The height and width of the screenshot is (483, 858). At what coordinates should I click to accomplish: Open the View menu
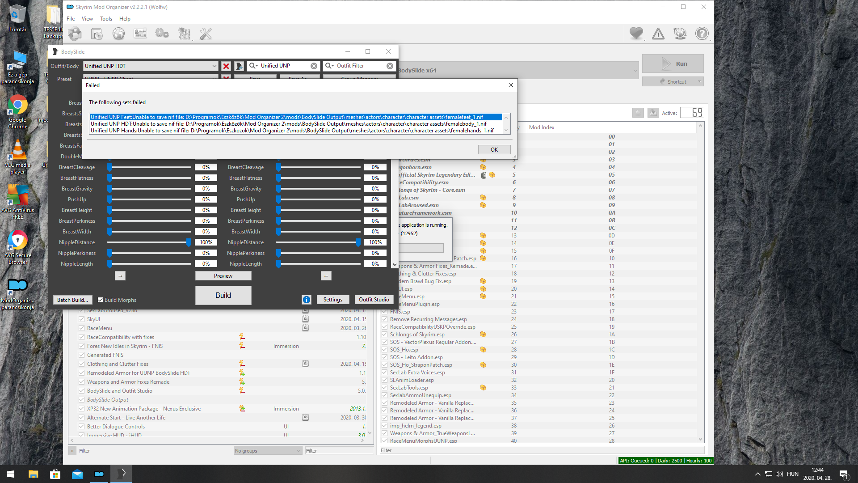(x=87, y=19)
